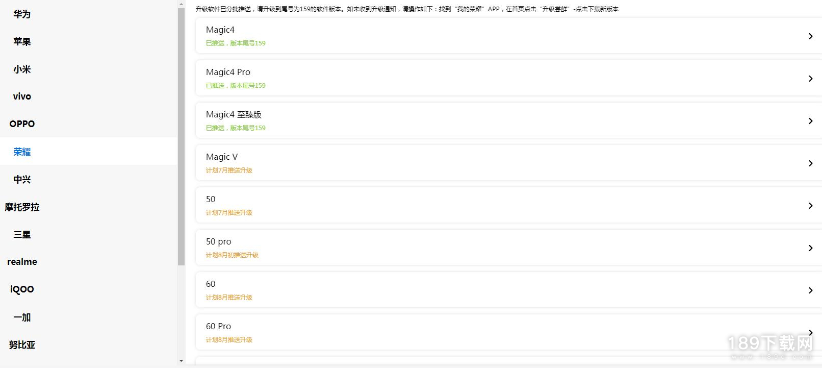Select the 苹果 brand in sidebar
This screenshot has height=368, width=822.
coord(22,42)
